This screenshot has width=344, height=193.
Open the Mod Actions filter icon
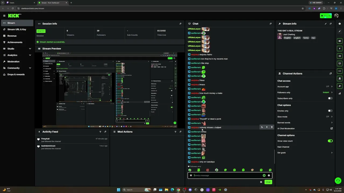click(175, 132)
